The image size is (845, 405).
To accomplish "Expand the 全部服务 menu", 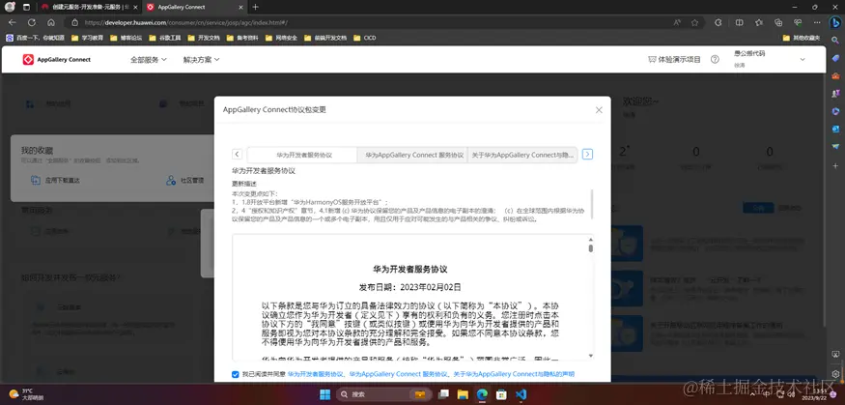I will point(148,59).
